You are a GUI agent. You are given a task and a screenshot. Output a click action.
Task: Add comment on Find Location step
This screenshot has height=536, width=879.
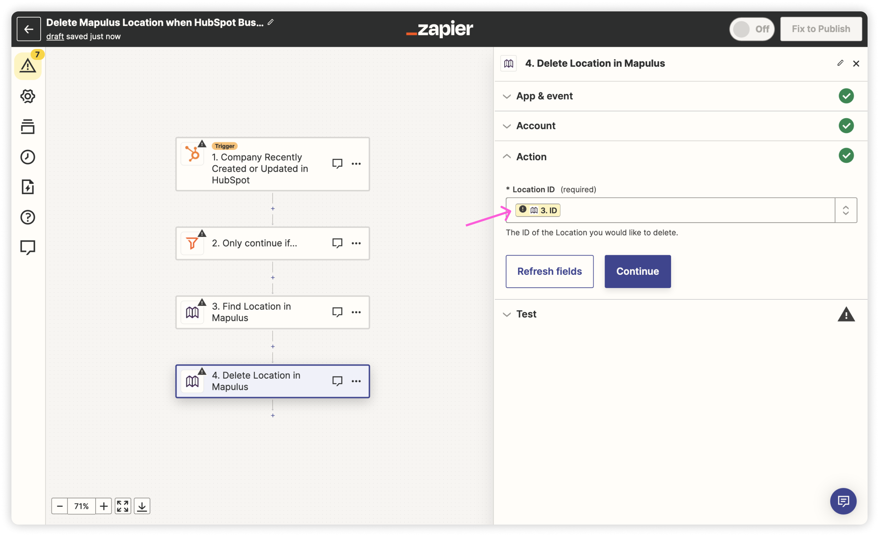click(x=337, y=312)
